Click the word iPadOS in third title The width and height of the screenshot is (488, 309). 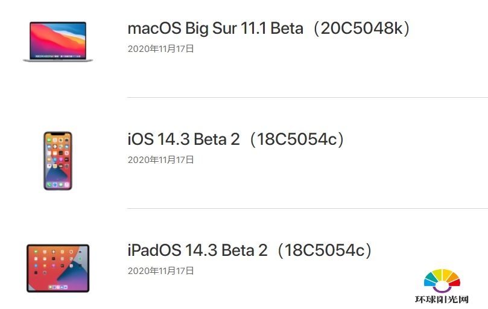pyautogui.click(x=154, y=250)
